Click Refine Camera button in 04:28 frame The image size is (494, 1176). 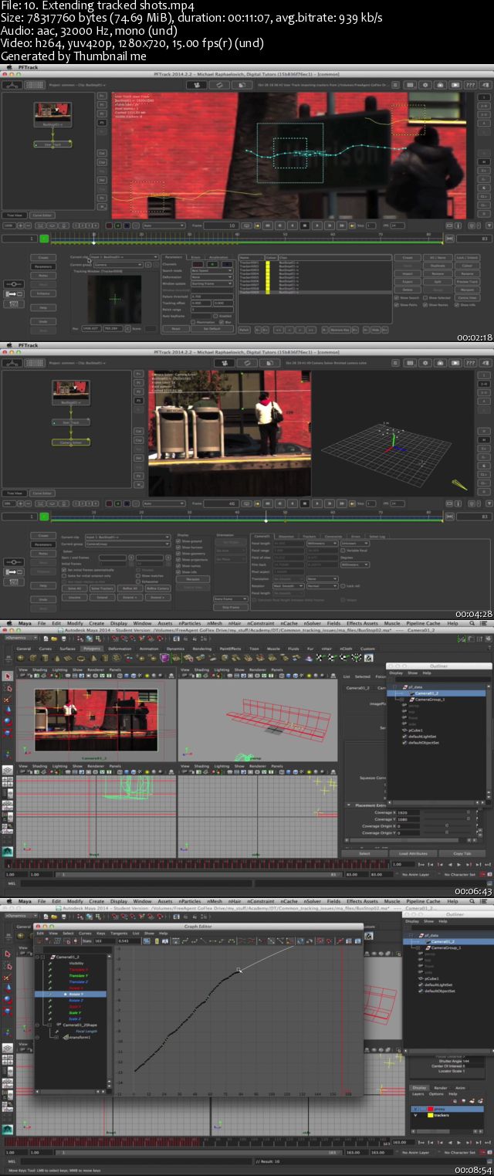click(x=158, y=588)
